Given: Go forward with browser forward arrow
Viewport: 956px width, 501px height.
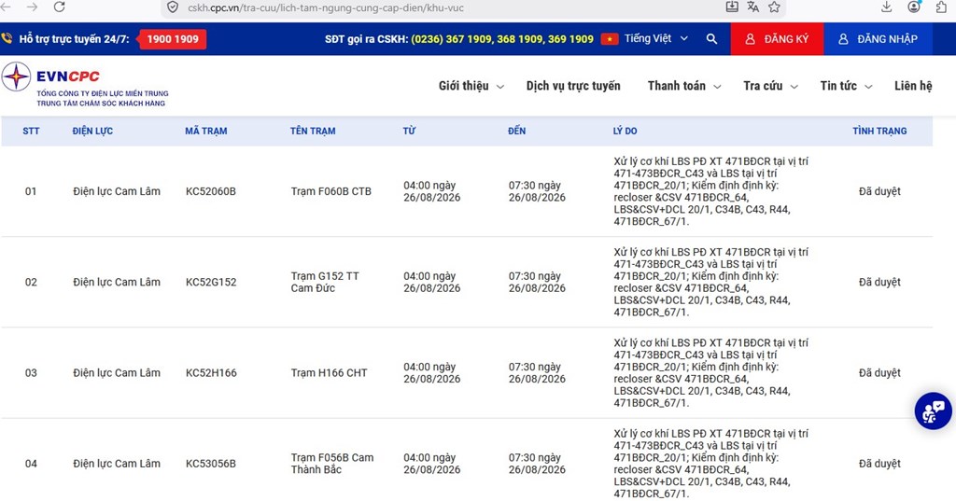Looking at the screenshot, I should 33,7.
